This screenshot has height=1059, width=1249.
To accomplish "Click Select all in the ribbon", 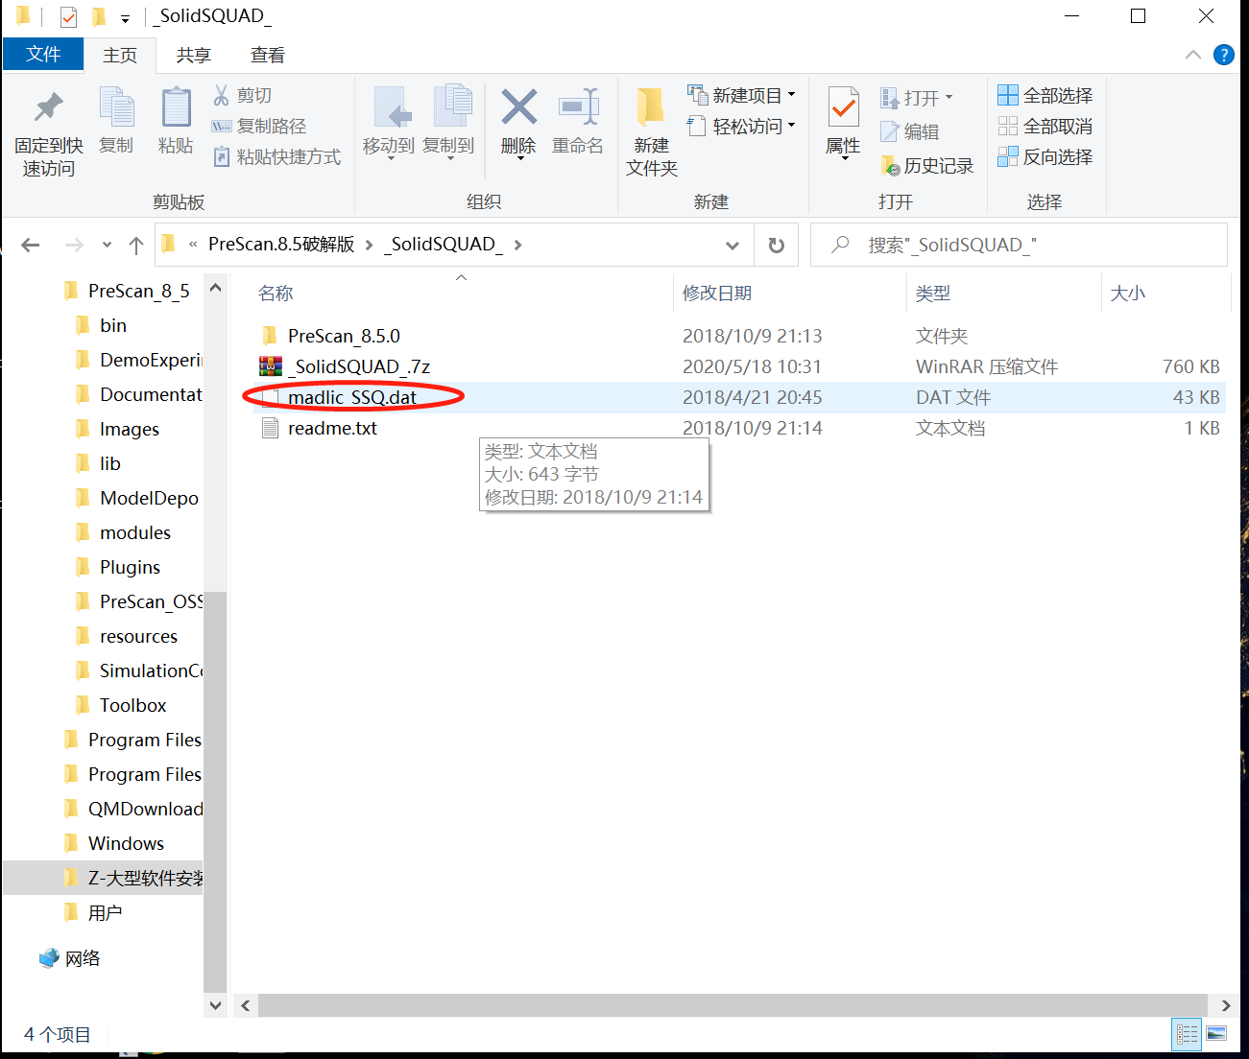I will coord(1045,95).
